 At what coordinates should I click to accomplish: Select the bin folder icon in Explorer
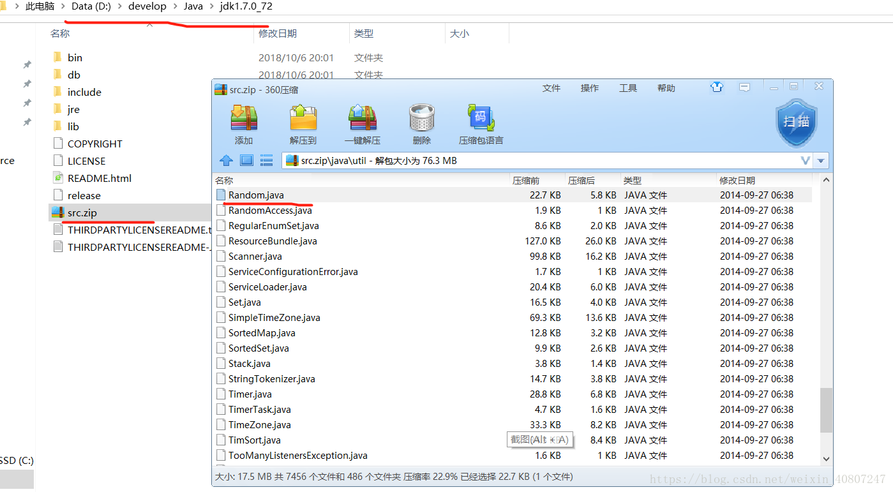pyautogui.click(x=57, y=57)
